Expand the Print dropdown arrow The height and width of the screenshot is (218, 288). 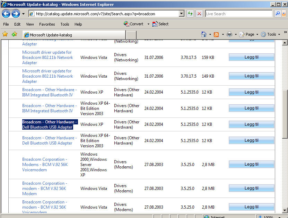click(236, 34)
